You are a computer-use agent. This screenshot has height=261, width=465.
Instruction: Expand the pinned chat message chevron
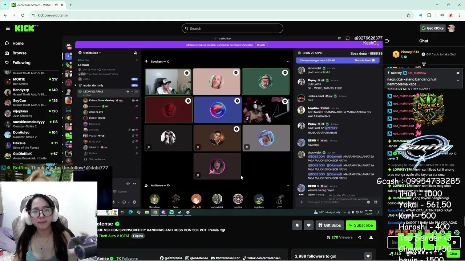pyautogui.click(x=458, y=80)
